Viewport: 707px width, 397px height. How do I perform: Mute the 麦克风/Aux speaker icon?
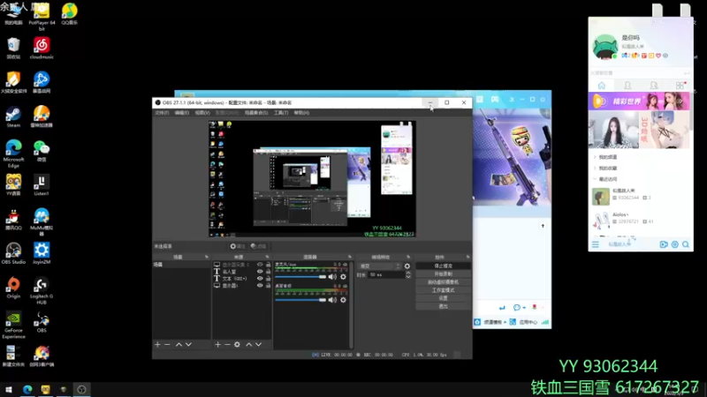click(332, 277)
